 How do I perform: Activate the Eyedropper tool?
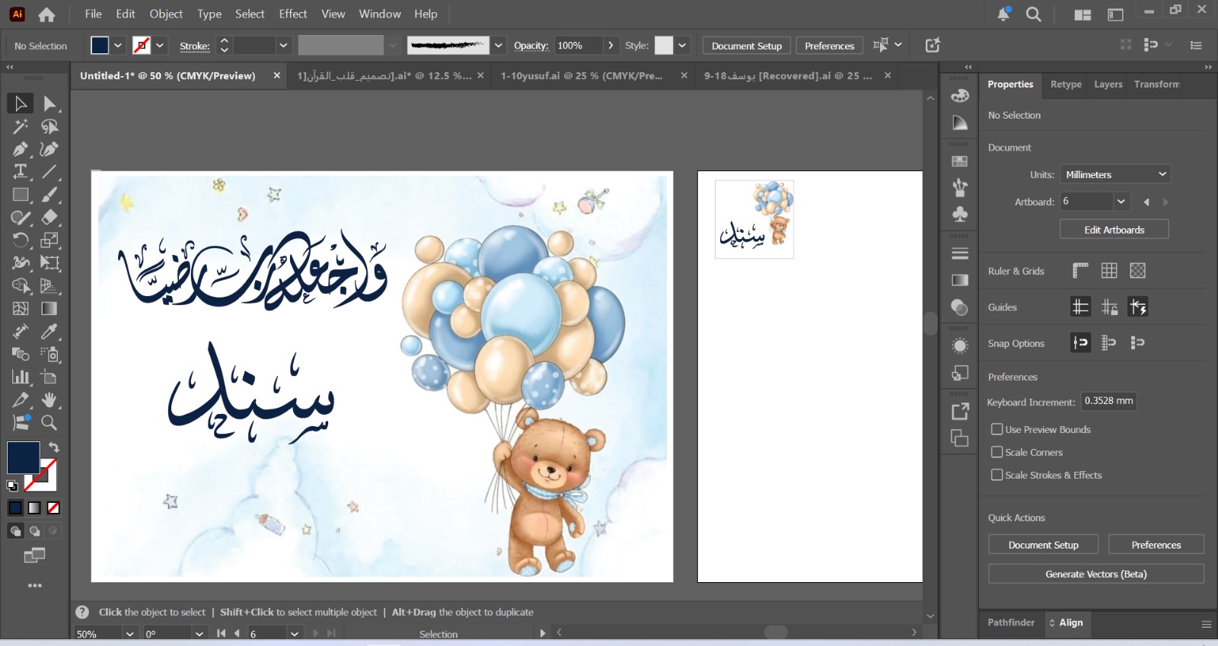coord(49,332)
